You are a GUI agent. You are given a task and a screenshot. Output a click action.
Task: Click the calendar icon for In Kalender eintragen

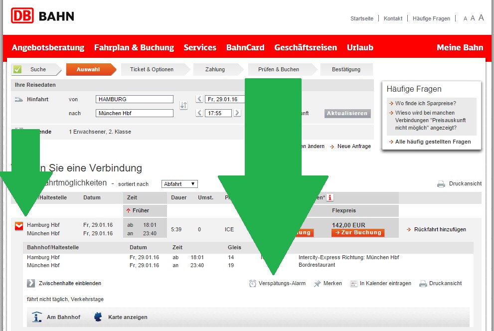click(x=354, y=283)
